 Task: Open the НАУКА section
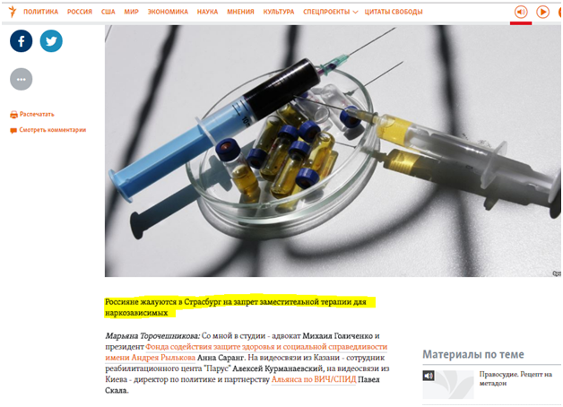point(207,12)
